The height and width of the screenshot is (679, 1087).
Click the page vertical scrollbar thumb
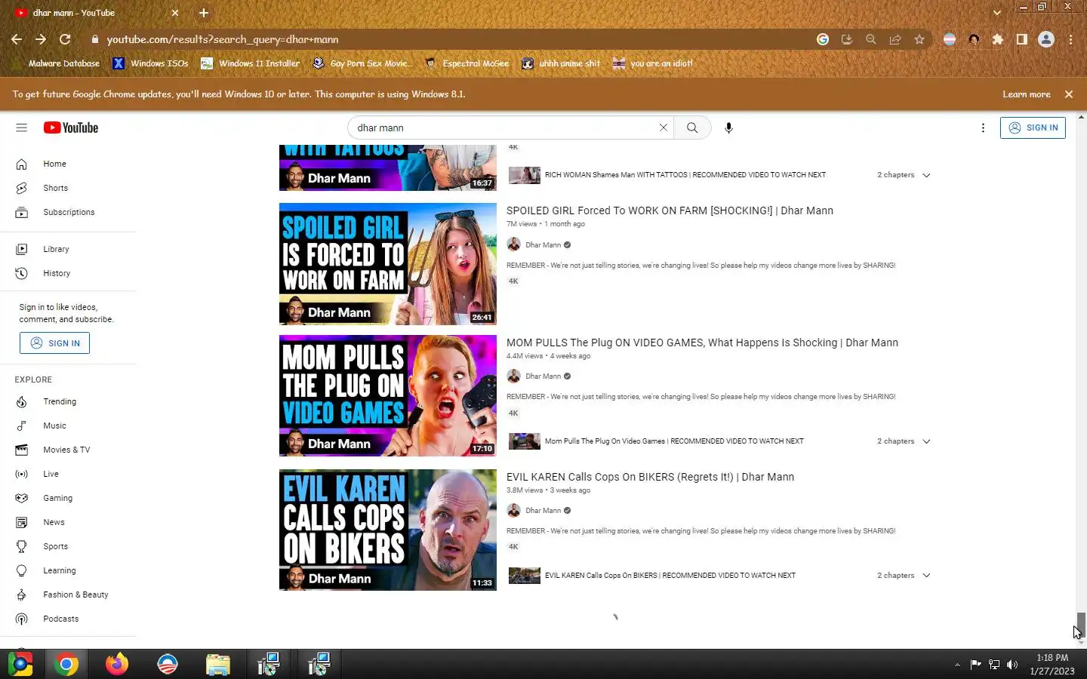click(1081, 623)
